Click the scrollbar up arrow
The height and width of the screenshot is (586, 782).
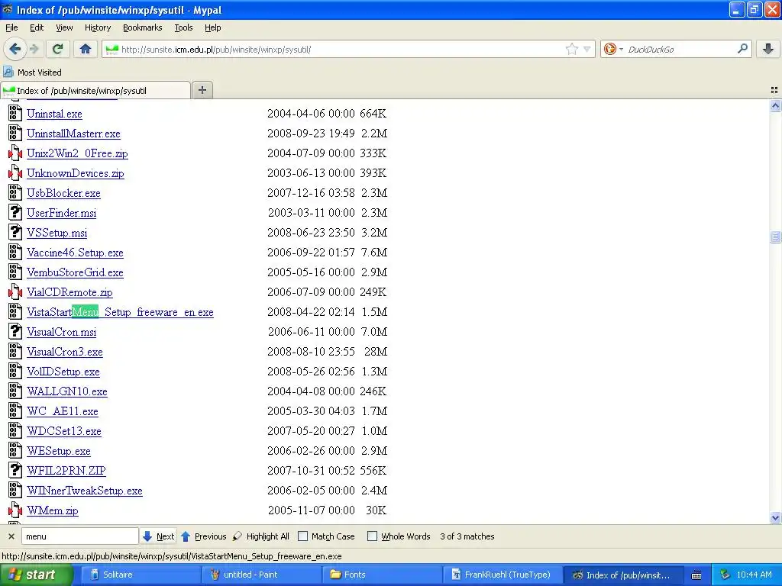point(775,105)
